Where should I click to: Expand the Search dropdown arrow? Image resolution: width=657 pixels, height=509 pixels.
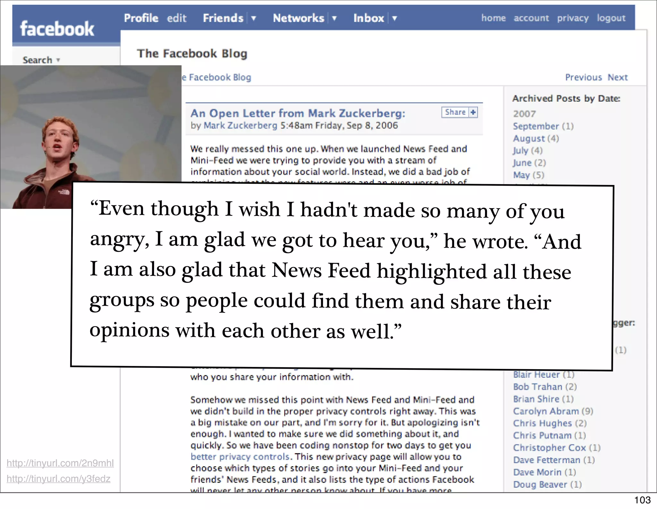(58, 60)
